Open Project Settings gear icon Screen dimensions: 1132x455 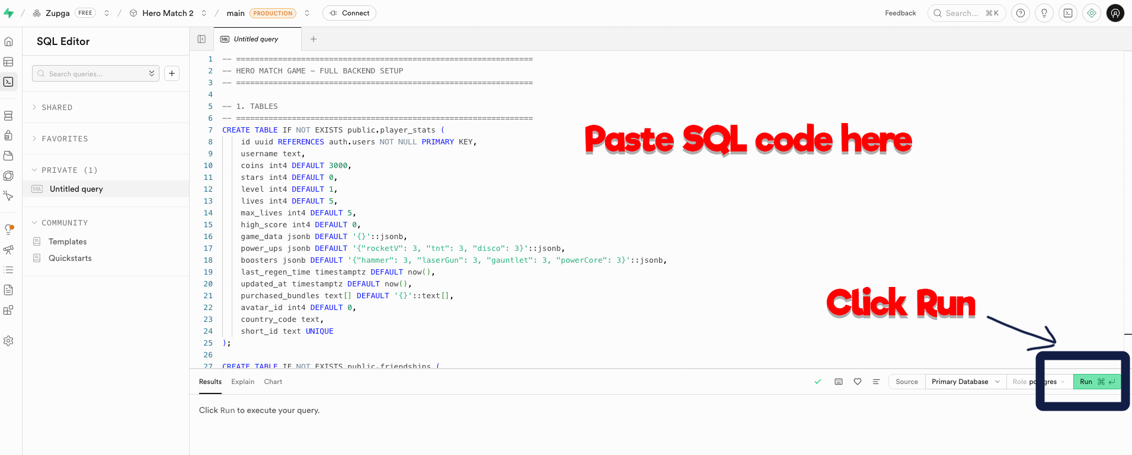[x=8, y=341]
